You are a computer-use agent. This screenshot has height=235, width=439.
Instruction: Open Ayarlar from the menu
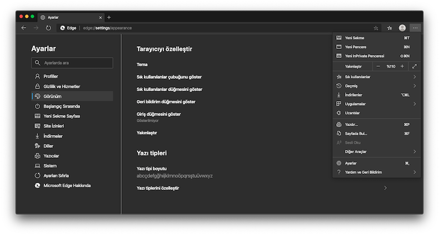pyautogui.click(x=377, y=163)
